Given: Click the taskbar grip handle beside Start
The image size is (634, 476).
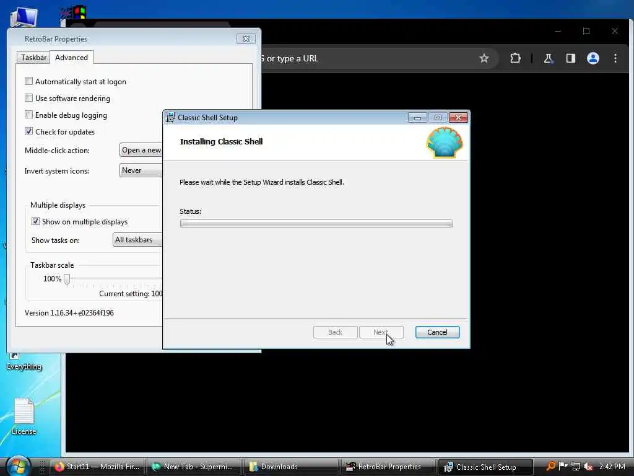Looking at the screenshot, I should (41, 467).
